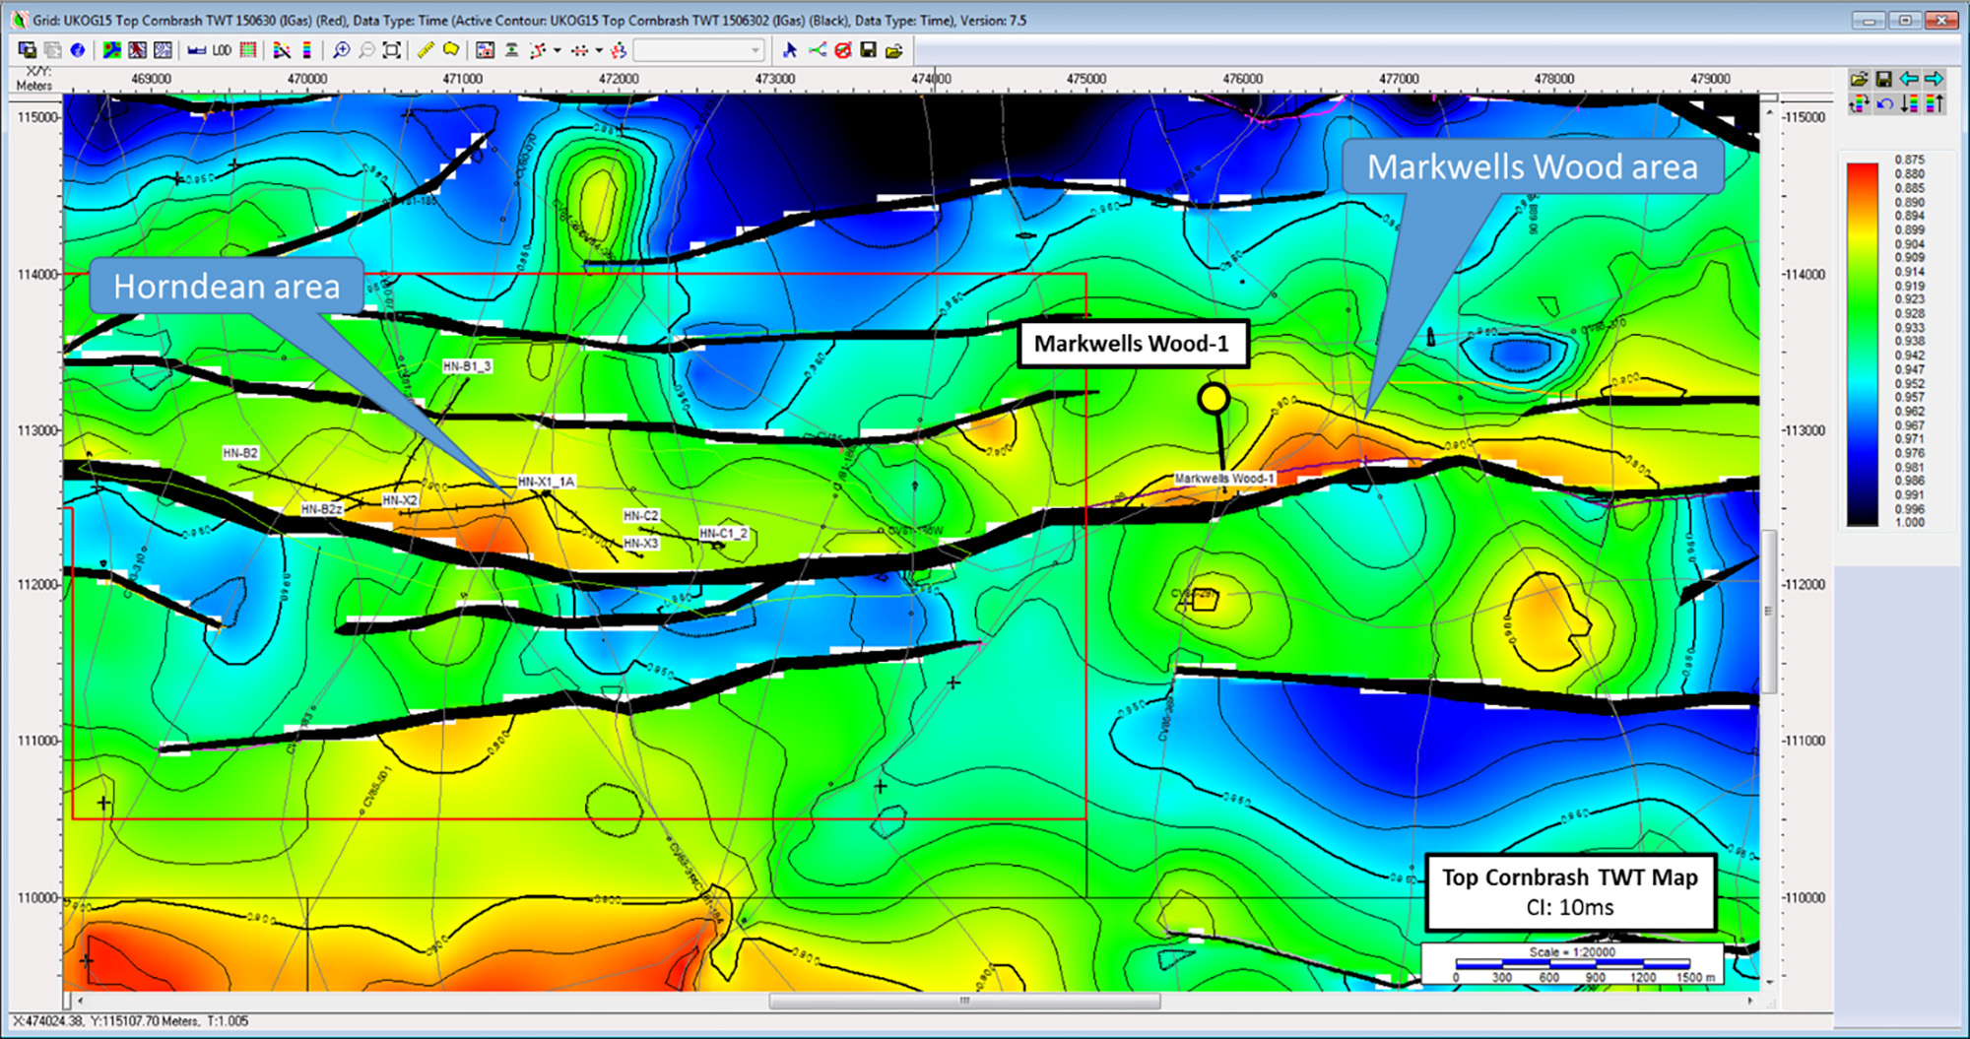1970x1039 pixels.
Task: Flip the color bar rotation icon
Action: coord(1859,103)
